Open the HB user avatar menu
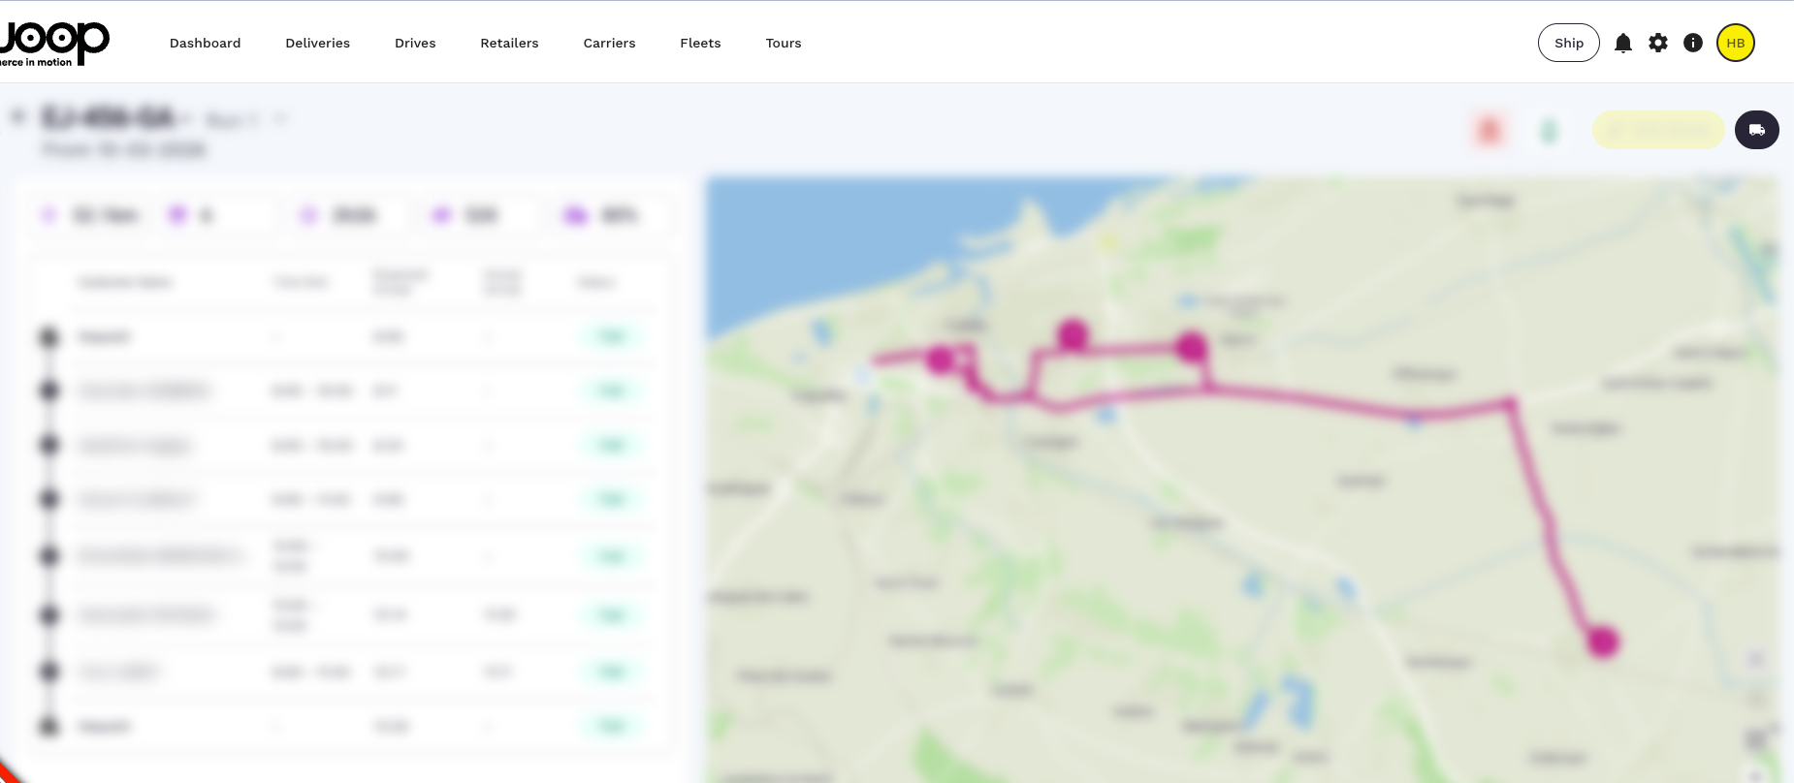The width and height of the screenshot is (1794, 783). 1735,43
